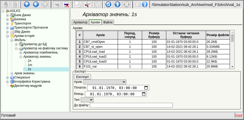Collapse the Архіви-Історія tree node
Viewport: 244px width, 120px height.
point(8,36)
